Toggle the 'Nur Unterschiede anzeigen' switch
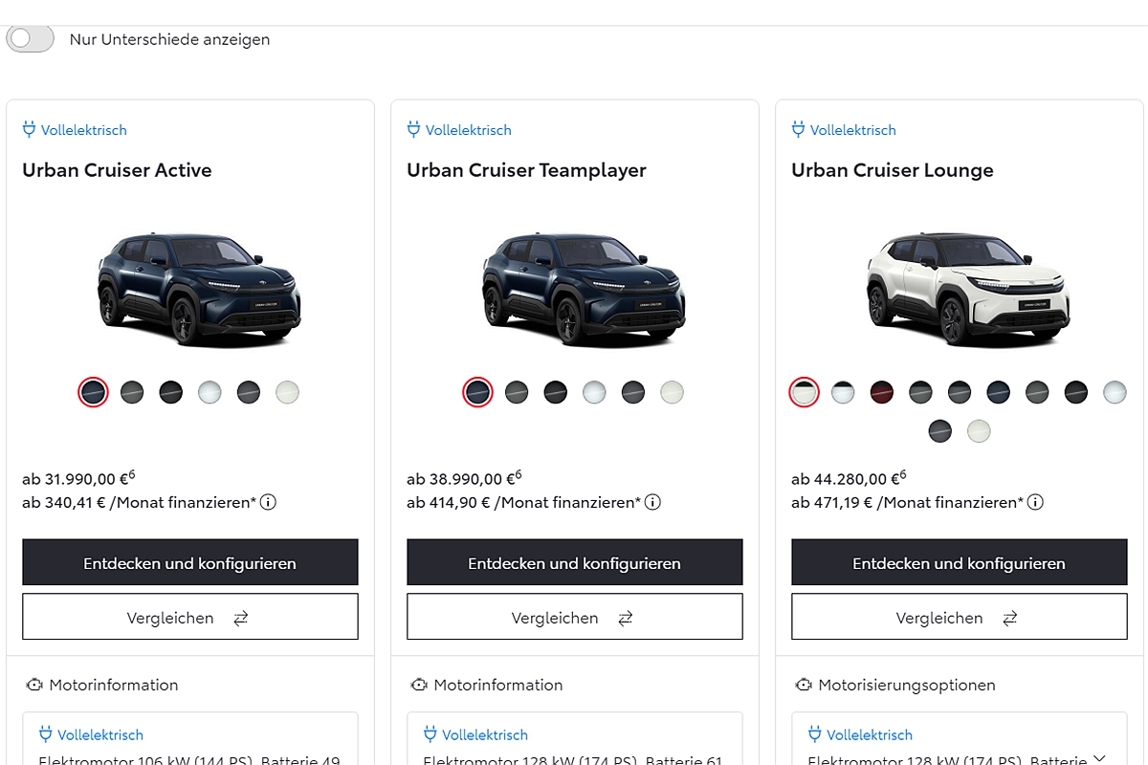 pos(30,39)
